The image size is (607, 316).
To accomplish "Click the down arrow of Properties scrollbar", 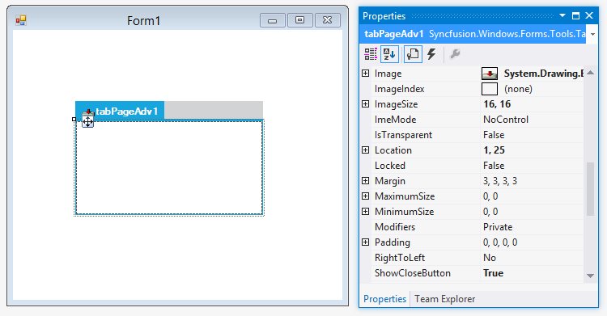I will 590,276.
